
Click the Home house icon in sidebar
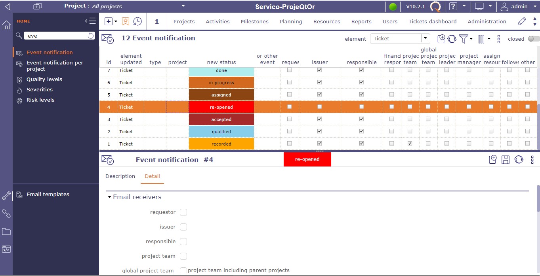tap(6, 25)
